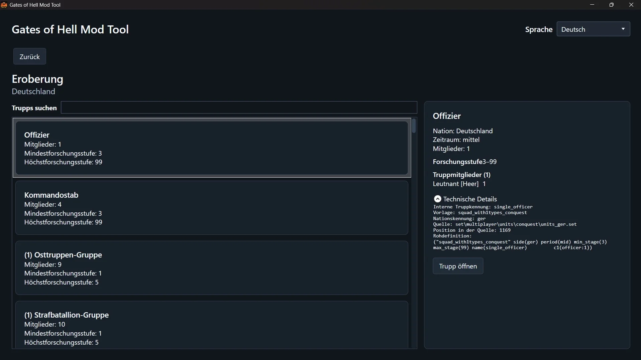Minimize the Mod Tool window
This screenshot has height=360, width=641.
pos(592,5)
